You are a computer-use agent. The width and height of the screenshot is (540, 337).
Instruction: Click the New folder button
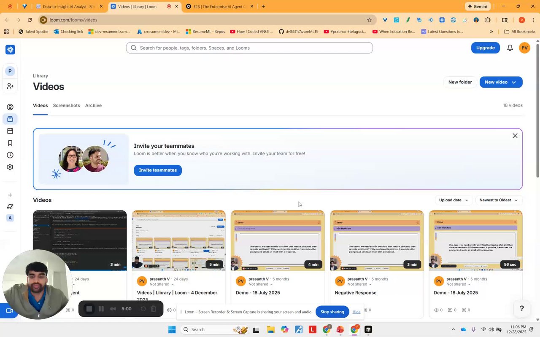(460, 82)
